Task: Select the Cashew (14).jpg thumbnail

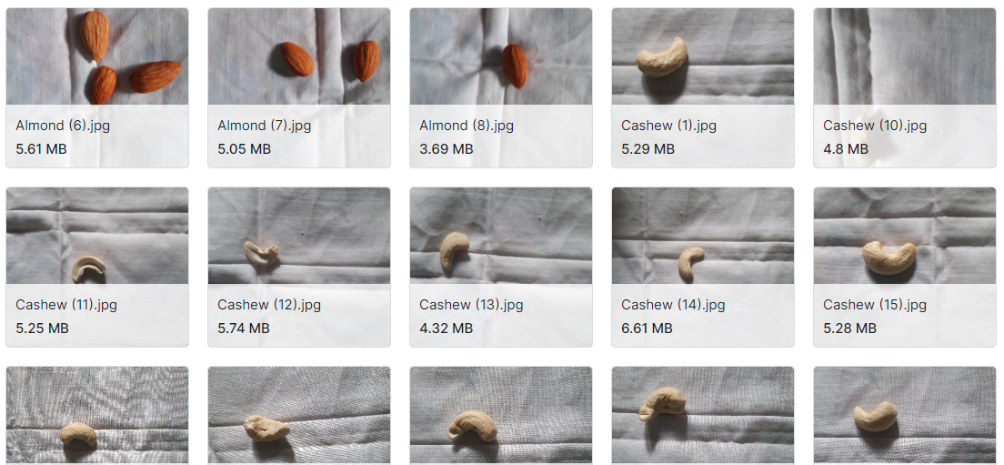Action: click(703, 236)
